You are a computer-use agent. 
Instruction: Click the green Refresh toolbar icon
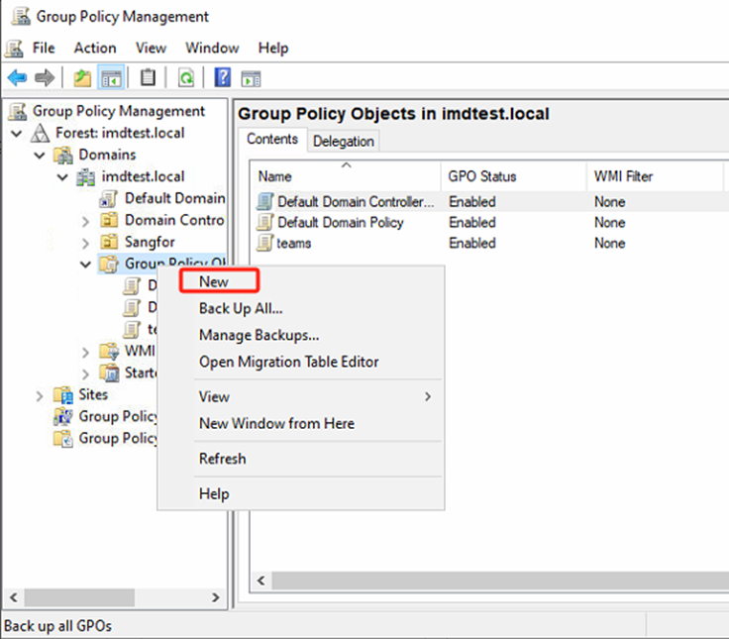point(185,78)
